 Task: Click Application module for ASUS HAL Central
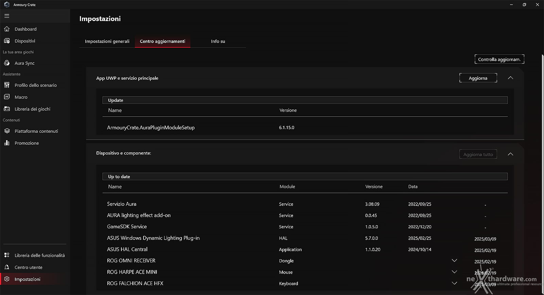pos(290,249)
